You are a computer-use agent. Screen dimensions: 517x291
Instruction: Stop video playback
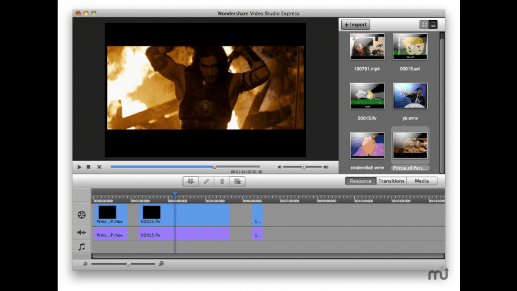click(x=88, y=167)
